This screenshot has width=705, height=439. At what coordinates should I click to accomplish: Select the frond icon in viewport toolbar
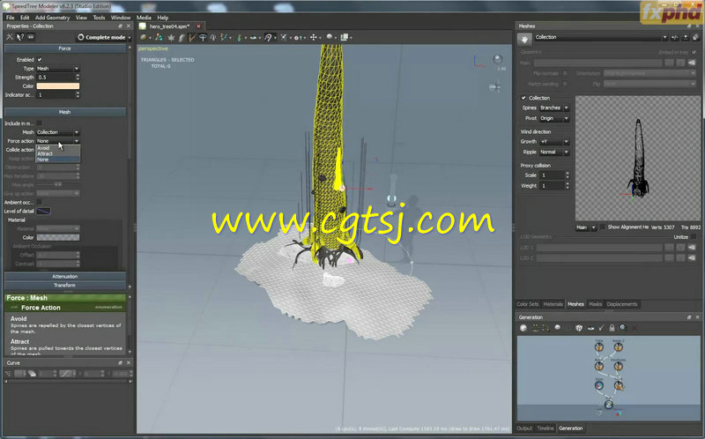pos(182,38)
